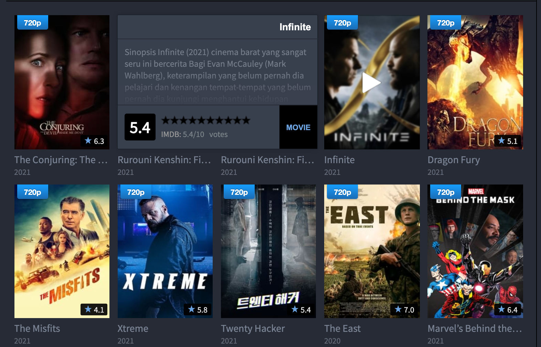Viewport: 541px width, 347px height.
Task: Open the Twenty Hacker movie poster
Action: 268,251
